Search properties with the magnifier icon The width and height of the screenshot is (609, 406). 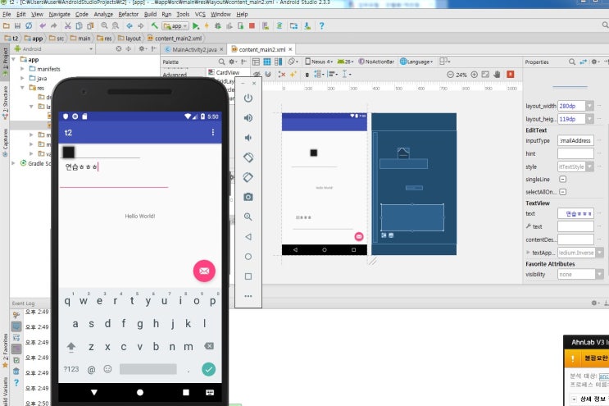[572, 62]
